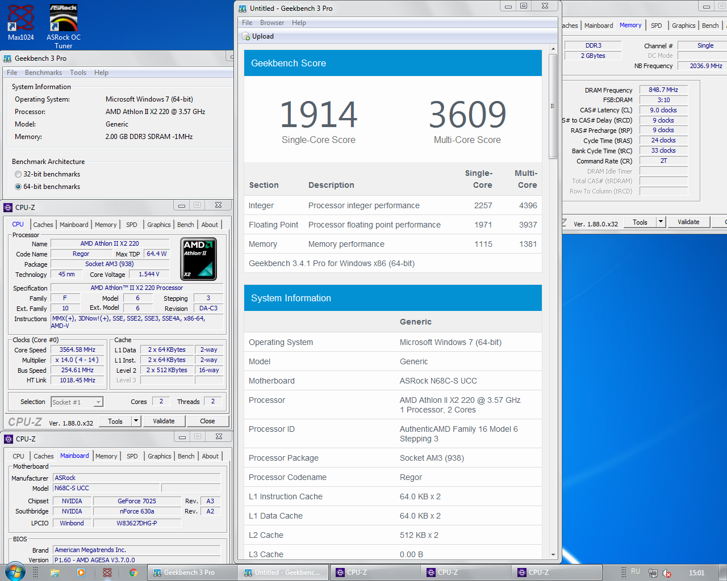Viewport: 727px width, 581px height.
Task: Click the taskbar clock showing 15:01
Action: tap(696, 572)
